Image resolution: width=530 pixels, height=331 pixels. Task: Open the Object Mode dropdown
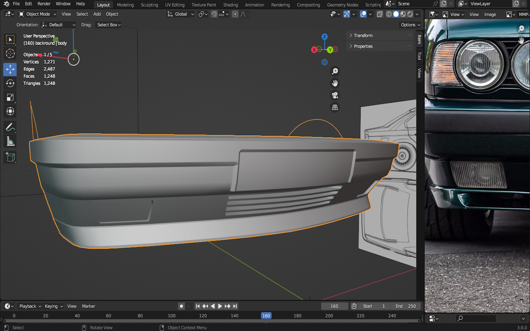tap(38, 14)
